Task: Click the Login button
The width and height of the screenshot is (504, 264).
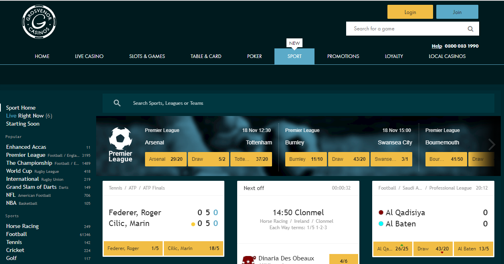Action: point(410,12)
